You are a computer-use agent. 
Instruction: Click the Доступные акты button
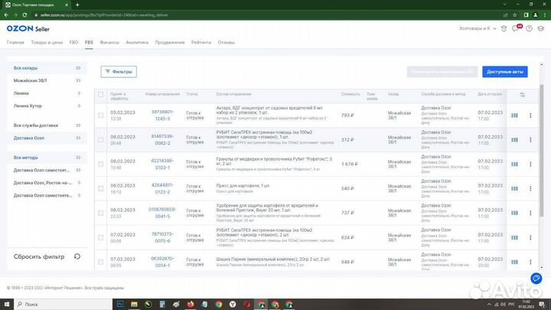[x=504, y=71]
